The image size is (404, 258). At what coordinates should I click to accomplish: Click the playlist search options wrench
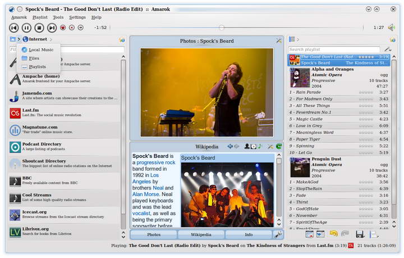[x=388, y=49]
